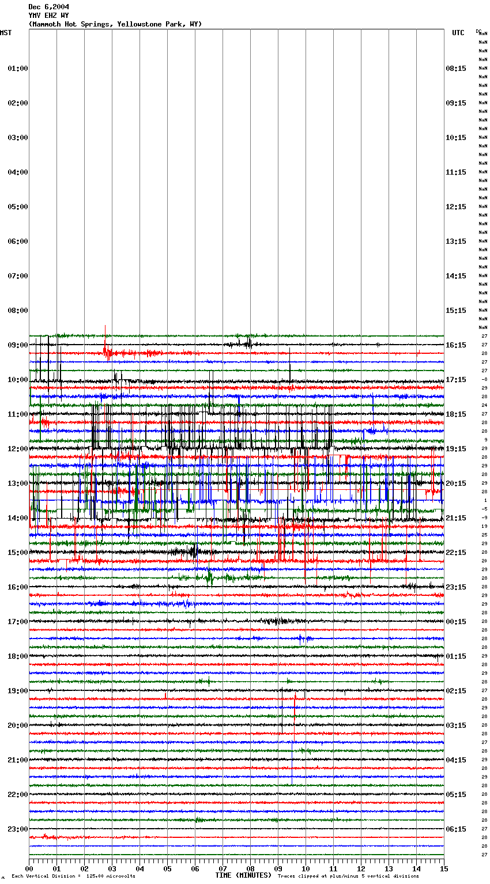Click the MST label "07:00"
Viewport: 490px width, 884px height.
(x=18, y=276)
